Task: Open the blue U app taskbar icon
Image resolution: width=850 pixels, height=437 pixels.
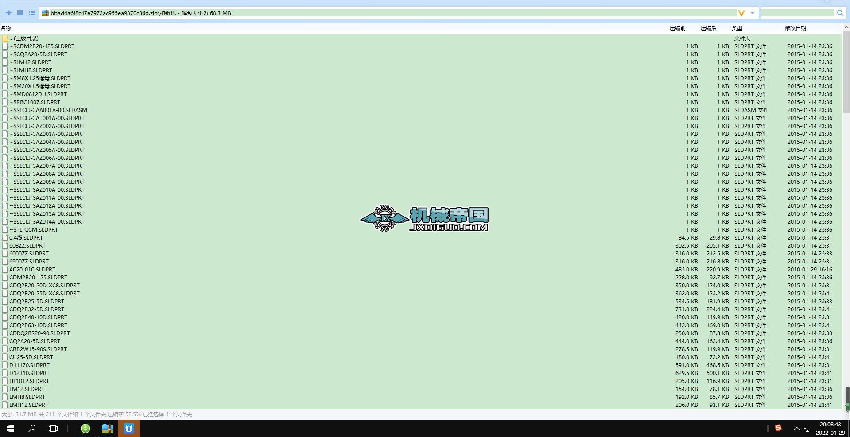Action: pyautogui.click(x=129, y=429)
